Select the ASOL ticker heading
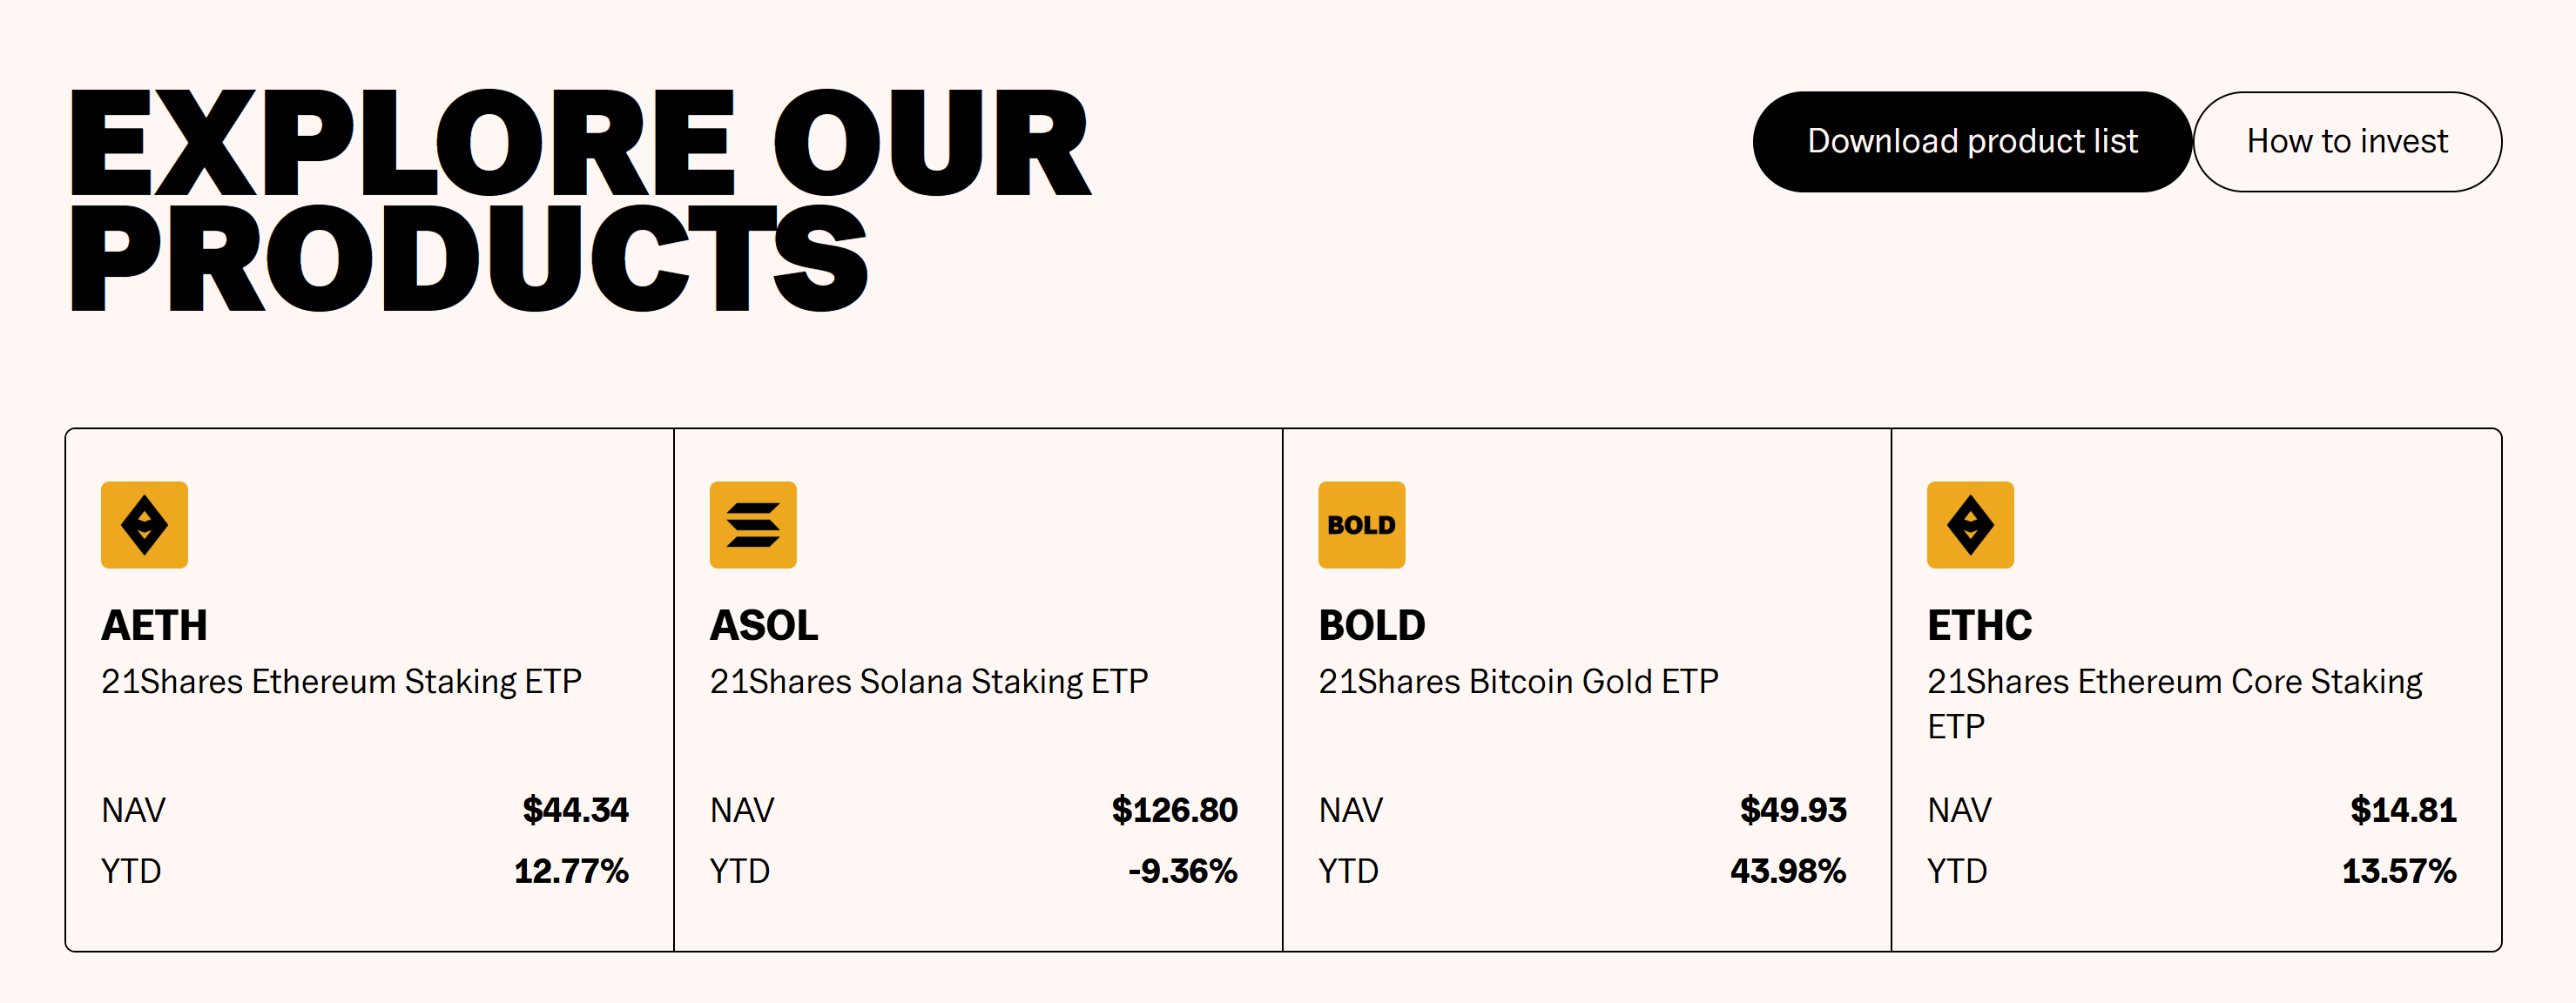The height and width of the screenshot is (1003, 2576). (764, 626)
